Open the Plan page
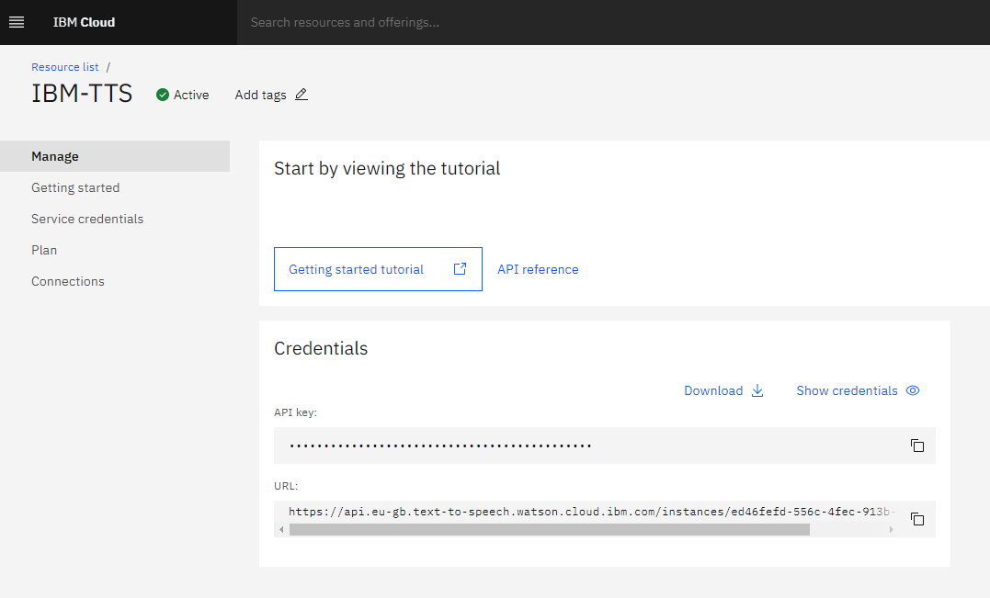The width and height of the screenshot is (990, 598). coord(44,250)
